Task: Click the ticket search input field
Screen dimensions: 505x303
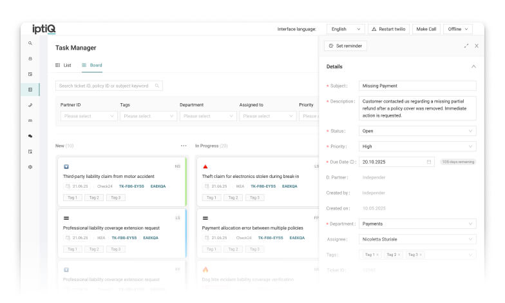Action: [x=109, y=86]
